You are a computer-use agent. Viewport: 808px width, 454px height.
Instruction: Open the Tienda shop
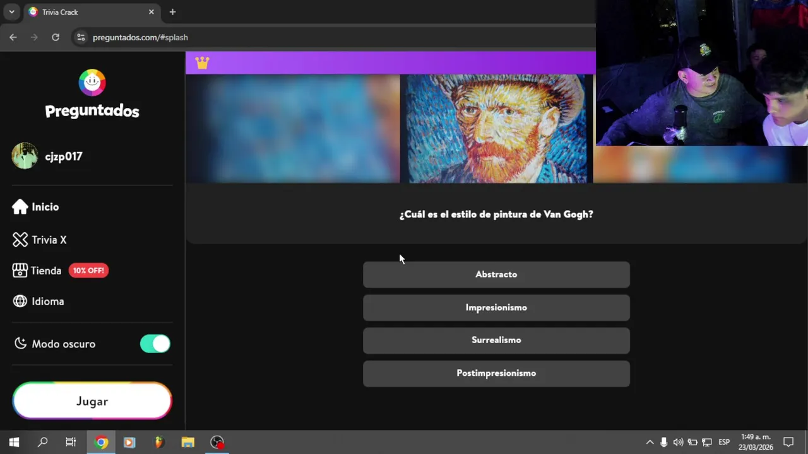[x=37, y=271]
